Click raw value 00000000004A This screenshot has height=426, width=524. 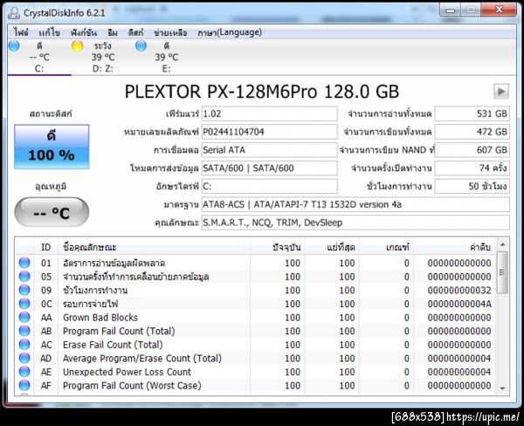(x=459, y=304)
